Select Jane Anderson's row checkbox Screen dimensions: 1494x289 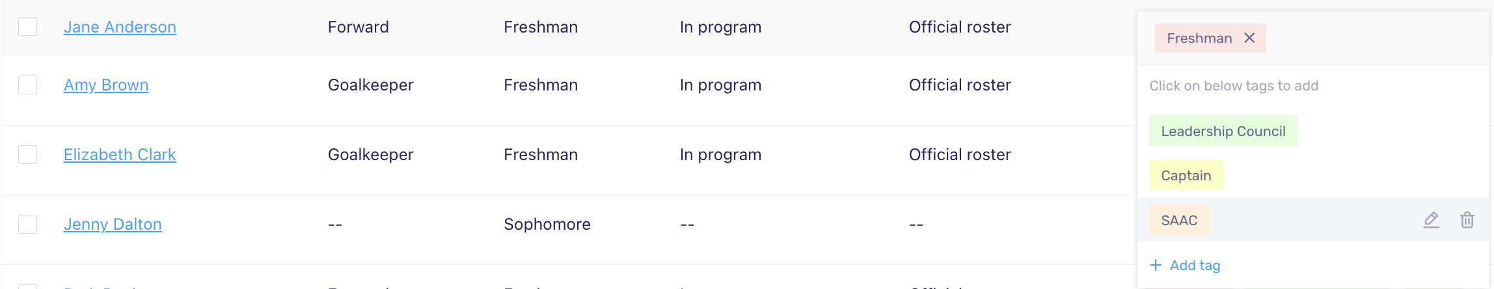click(x=27, y=27)
